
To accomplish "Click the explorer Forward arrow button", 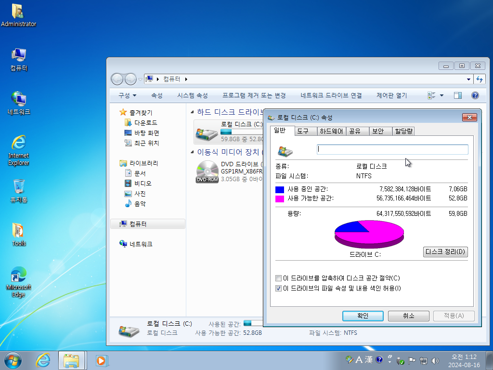I will pyautogui.click(x=130, y=79).
